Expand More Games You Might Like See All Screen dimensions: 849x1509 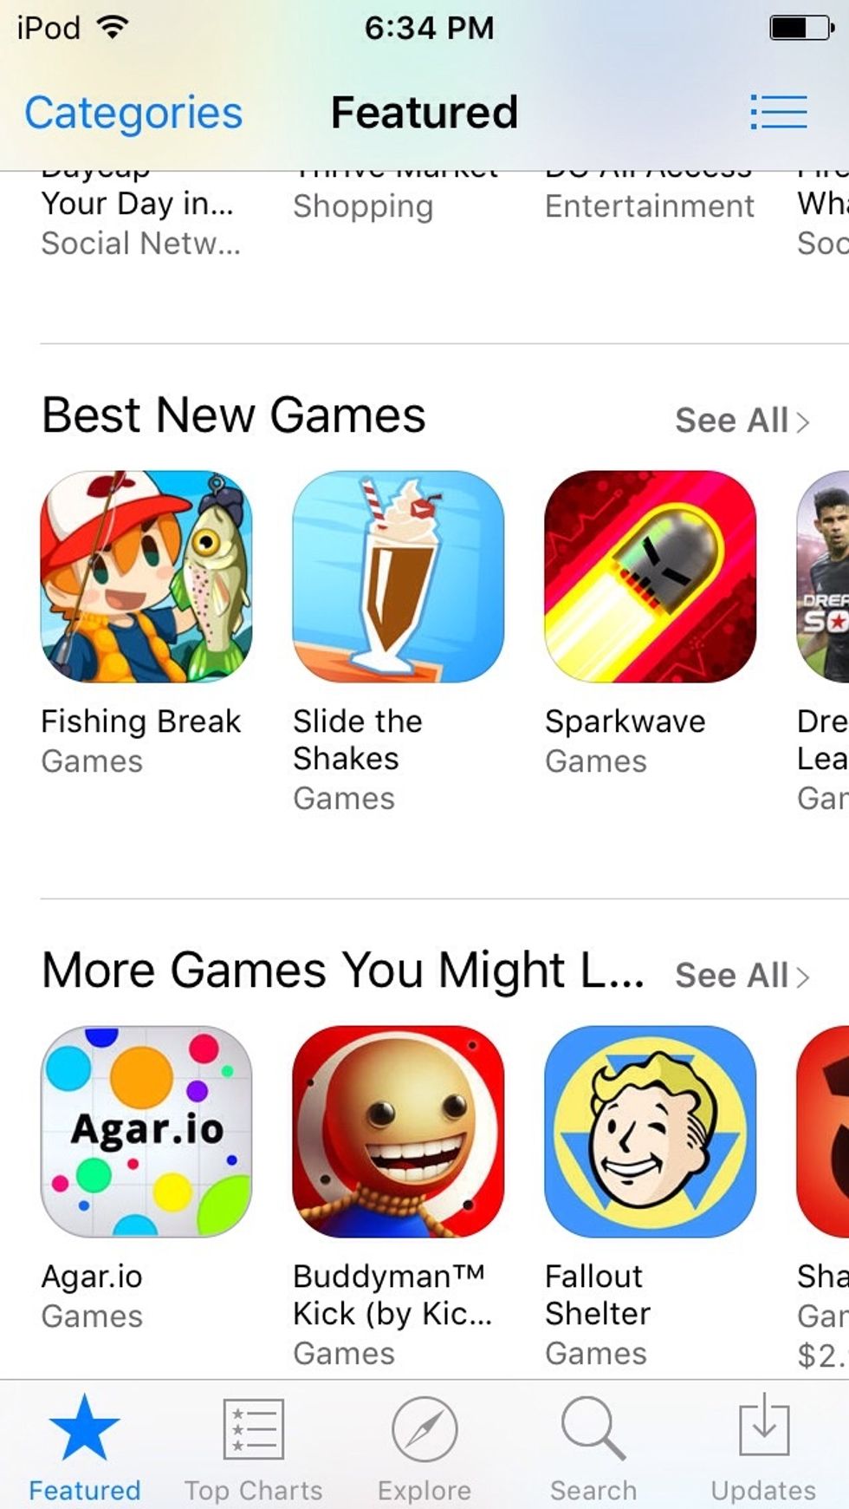(742, 976)
